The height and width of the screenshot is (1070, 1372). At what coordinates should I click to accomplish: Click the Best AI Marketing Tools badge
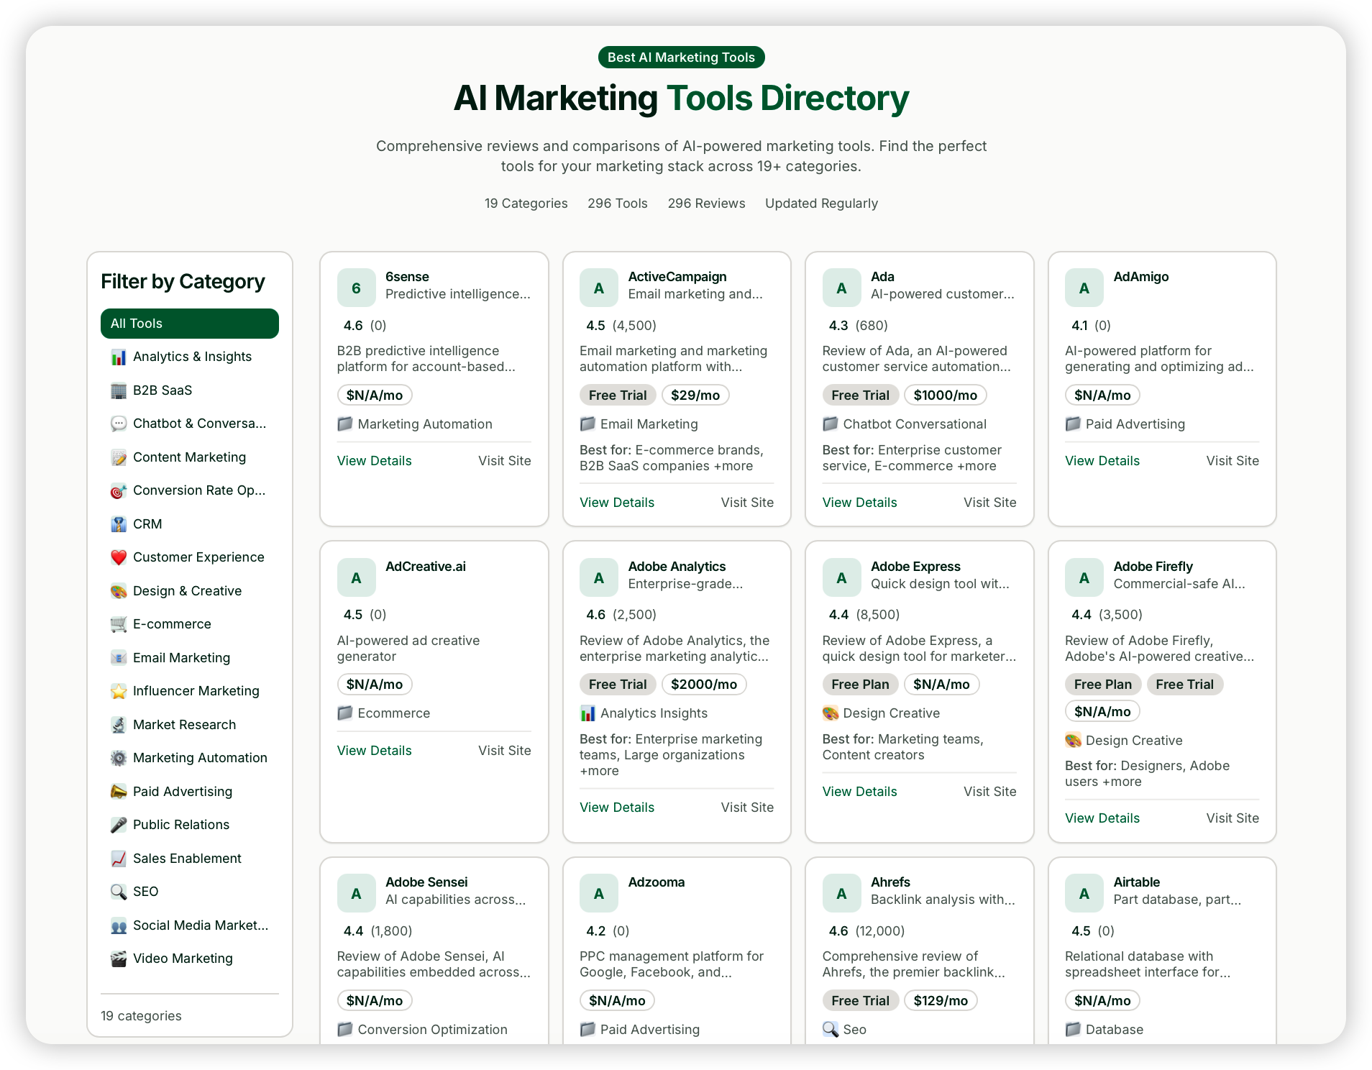pos(681,57)
